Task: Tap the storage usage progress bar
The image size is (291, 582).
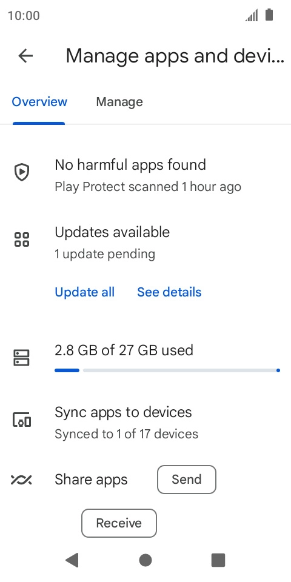Action: coord(167,370)
